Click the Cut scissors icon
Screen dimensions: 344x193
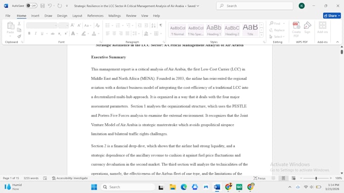(19, 24)
